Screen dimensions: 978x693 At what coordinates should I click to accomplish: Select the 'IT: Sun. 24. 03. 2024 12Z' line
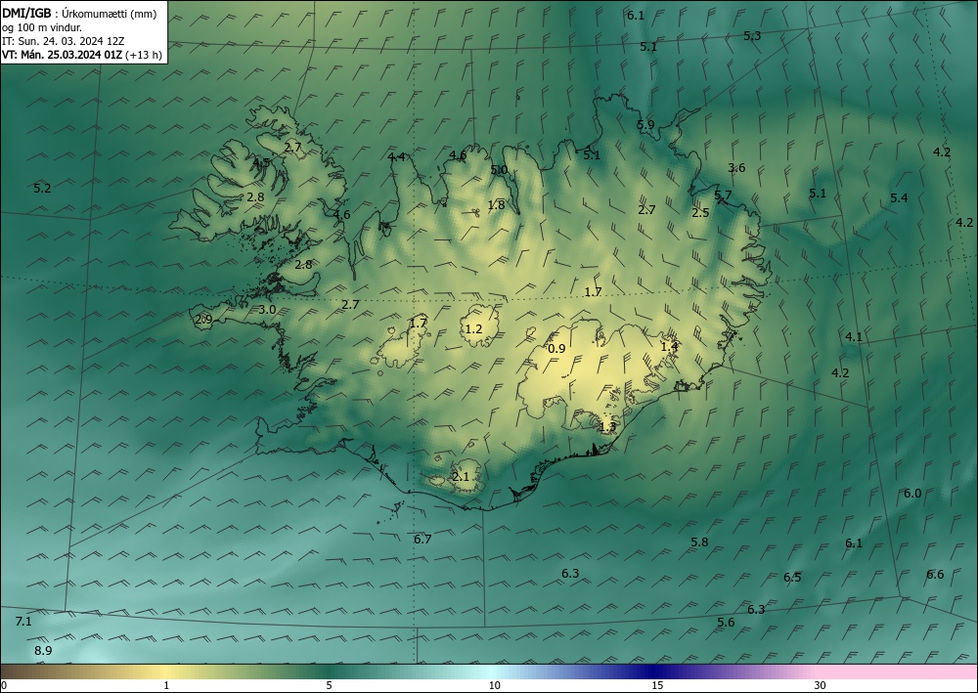(63, 41)
